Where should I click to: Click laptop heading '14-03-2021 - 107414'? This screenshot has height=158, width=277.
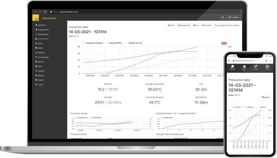click(88, 32)
